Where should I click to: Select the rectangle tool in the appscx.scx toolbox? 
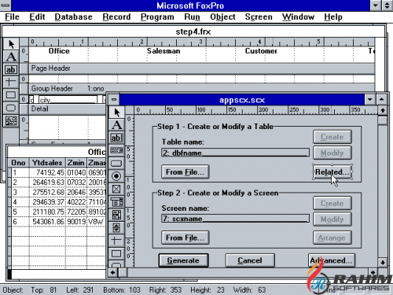click(x=116, y=253)
